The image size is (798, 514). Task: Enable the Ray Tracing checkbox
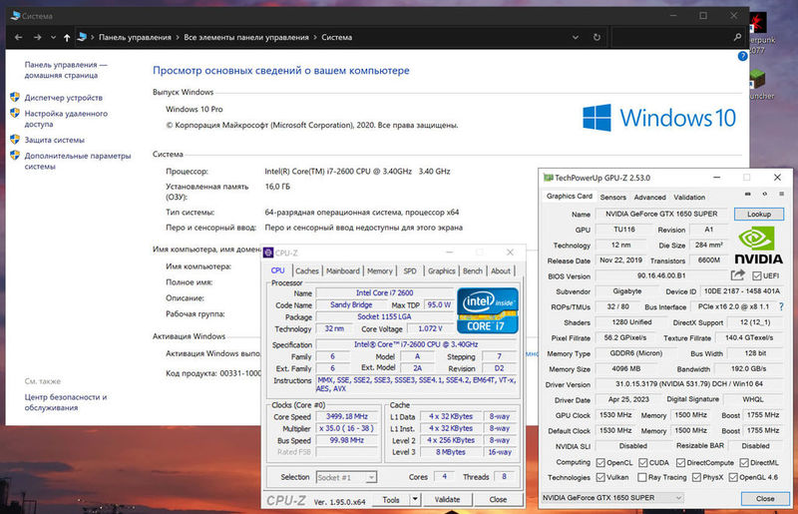[x=642, y=477]
